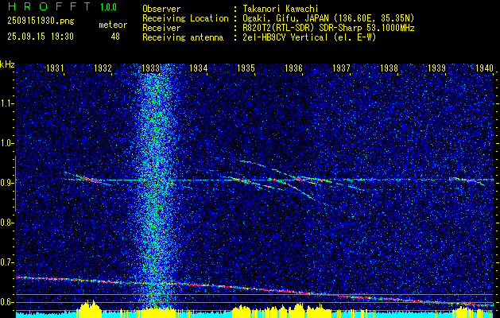
Task: Click the 0.8 kHz frequency label
Action: (x=6, y=223)
